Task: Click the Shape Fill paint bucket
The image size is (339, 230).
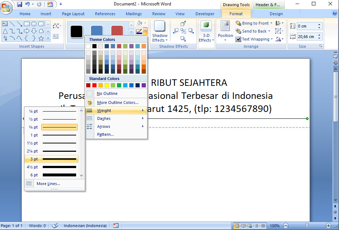Action: [x=140, y=23]
